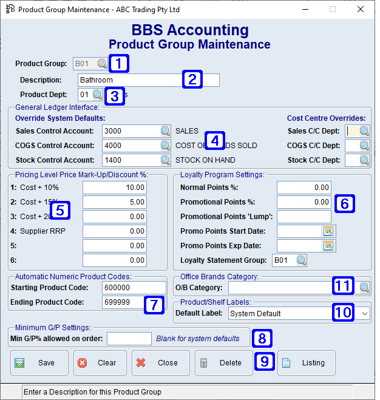Click the 'SALES' account name text
Screen dimensions: 380x400
coord(187,131)
